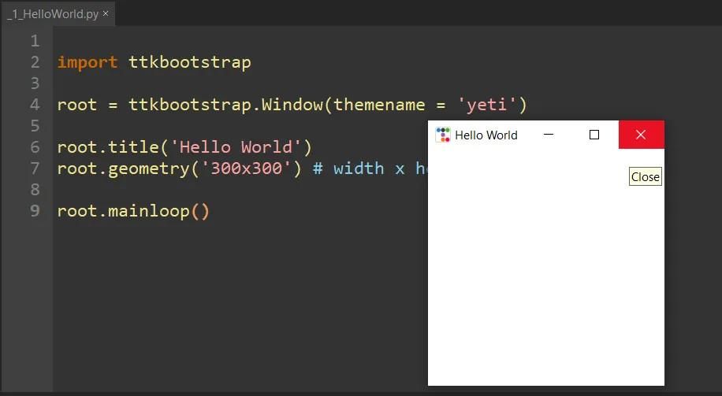
Task: Click line number 8 in the gutter
Action: [x=35, y=190]
